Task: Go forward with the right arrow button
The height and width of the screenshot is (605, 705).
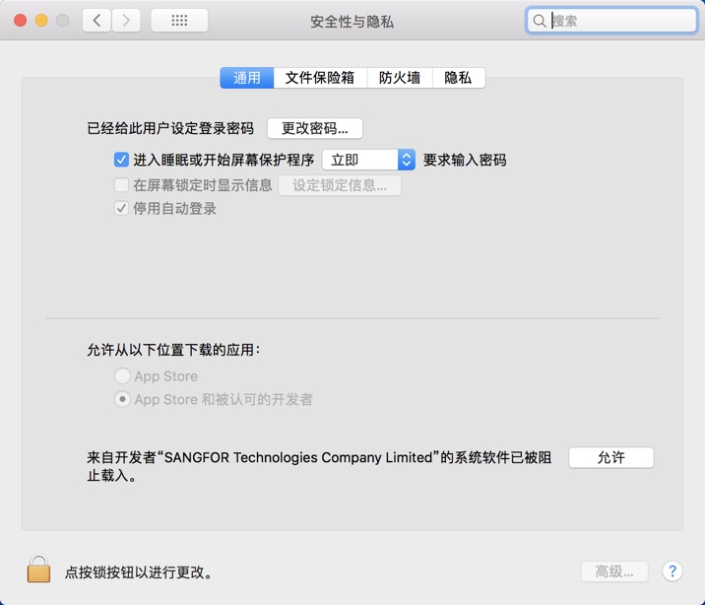Action: click(x=126, y=21)
